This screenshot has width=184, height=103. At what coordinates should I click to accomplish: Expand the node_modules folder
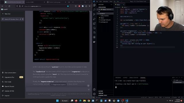tap(104, 16)
